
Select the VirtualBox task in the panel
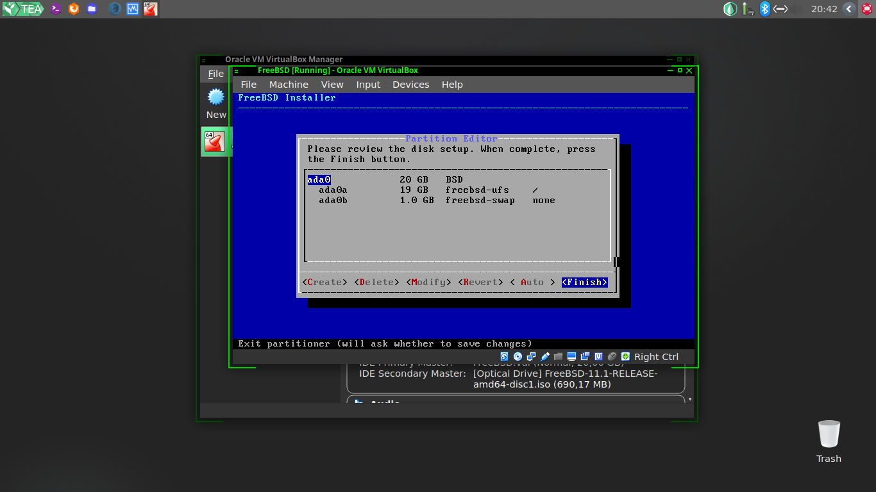coord(151,9)
